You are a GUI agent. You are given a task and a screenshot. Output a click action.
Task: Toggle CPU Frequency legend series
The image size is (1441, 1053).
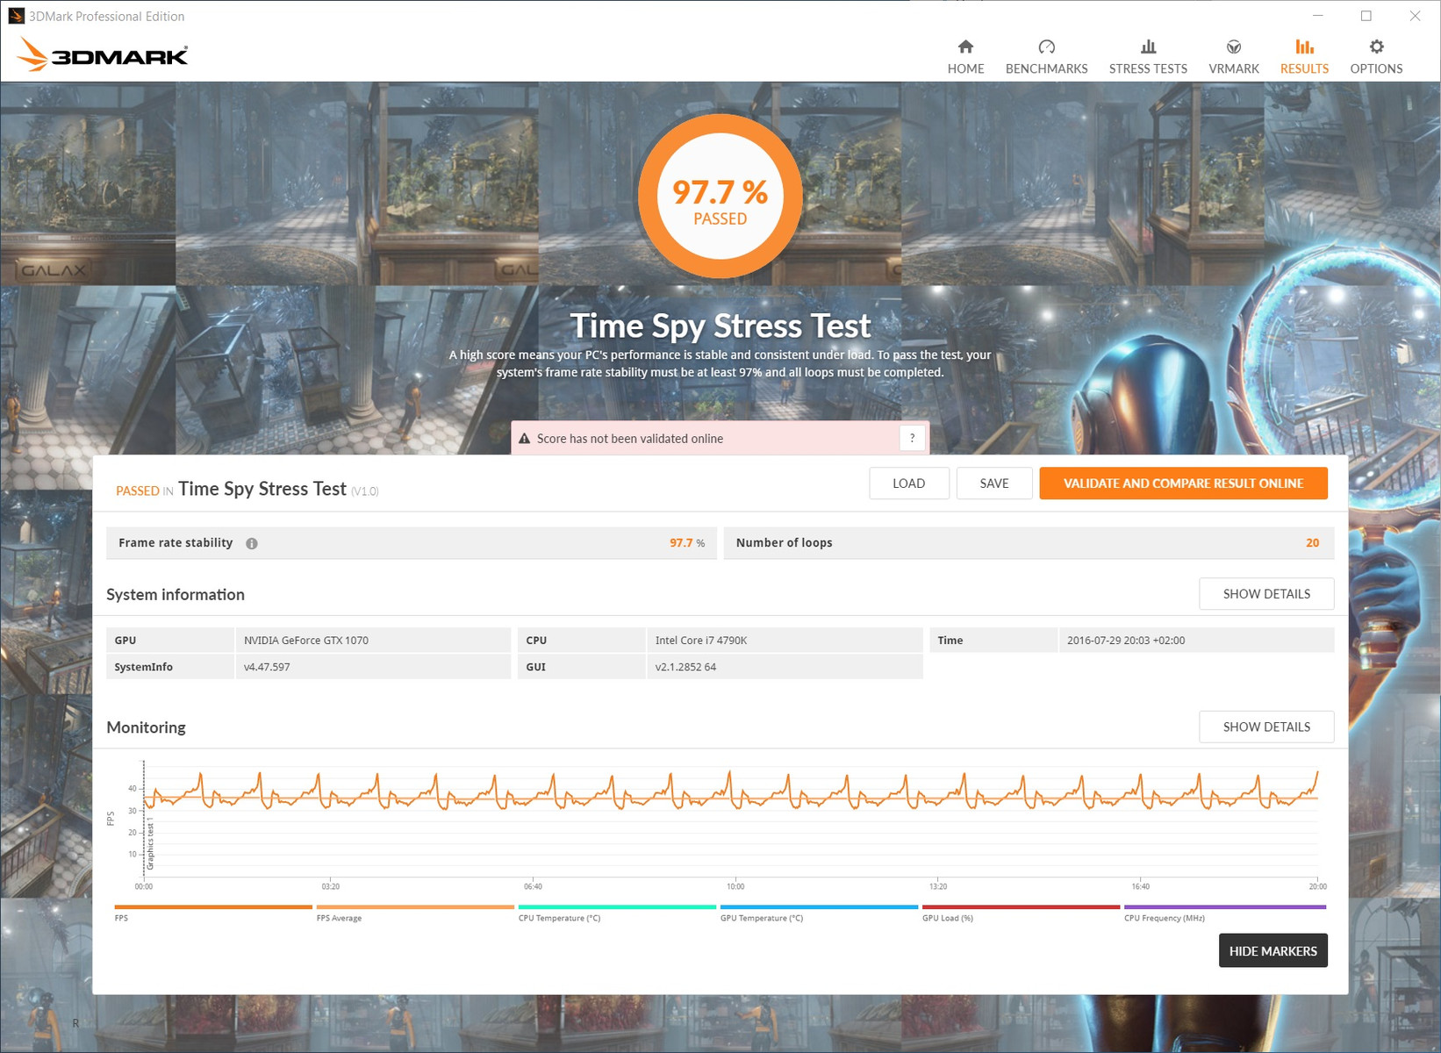pyautogui.click(x=1225, y=913)
